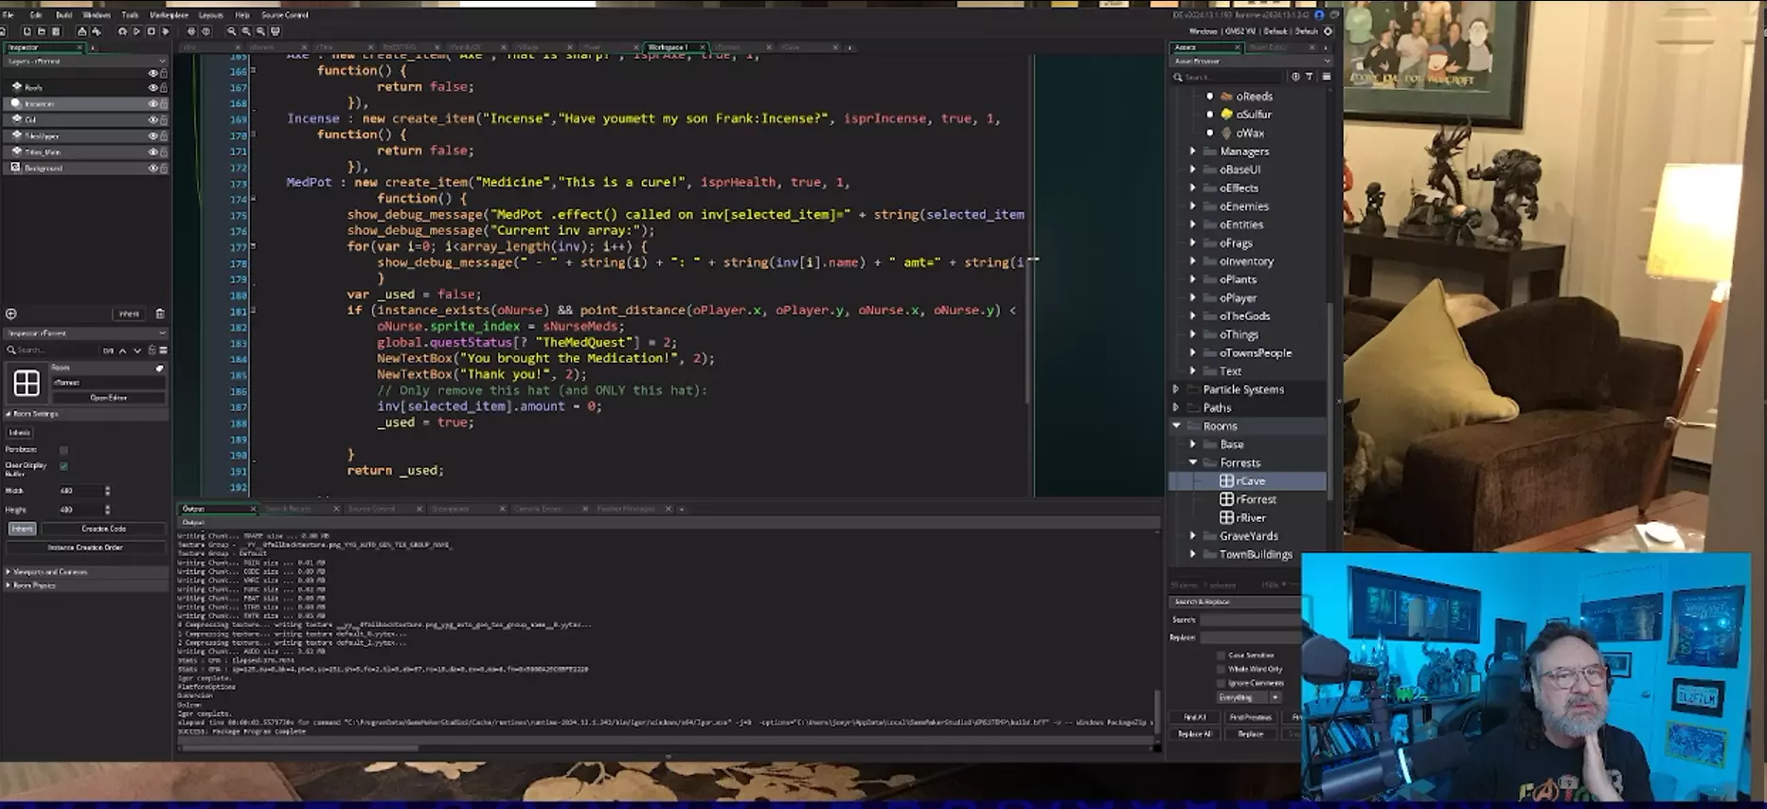Click the Creation Code button
This screenshot has width=1767, height=809.
point(104,529)
